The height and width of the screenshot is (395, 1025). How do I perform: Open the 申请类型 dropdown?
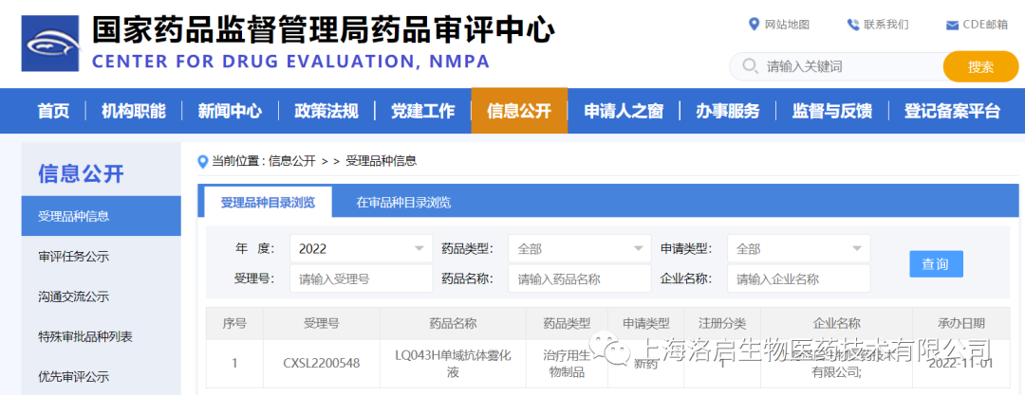click(856, 249)
